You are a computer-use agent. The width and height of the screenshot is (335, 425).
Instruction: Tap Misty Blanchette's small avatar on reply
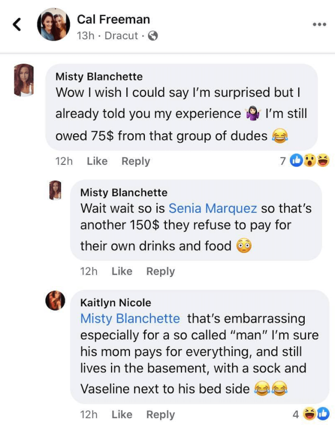point(55,190)
